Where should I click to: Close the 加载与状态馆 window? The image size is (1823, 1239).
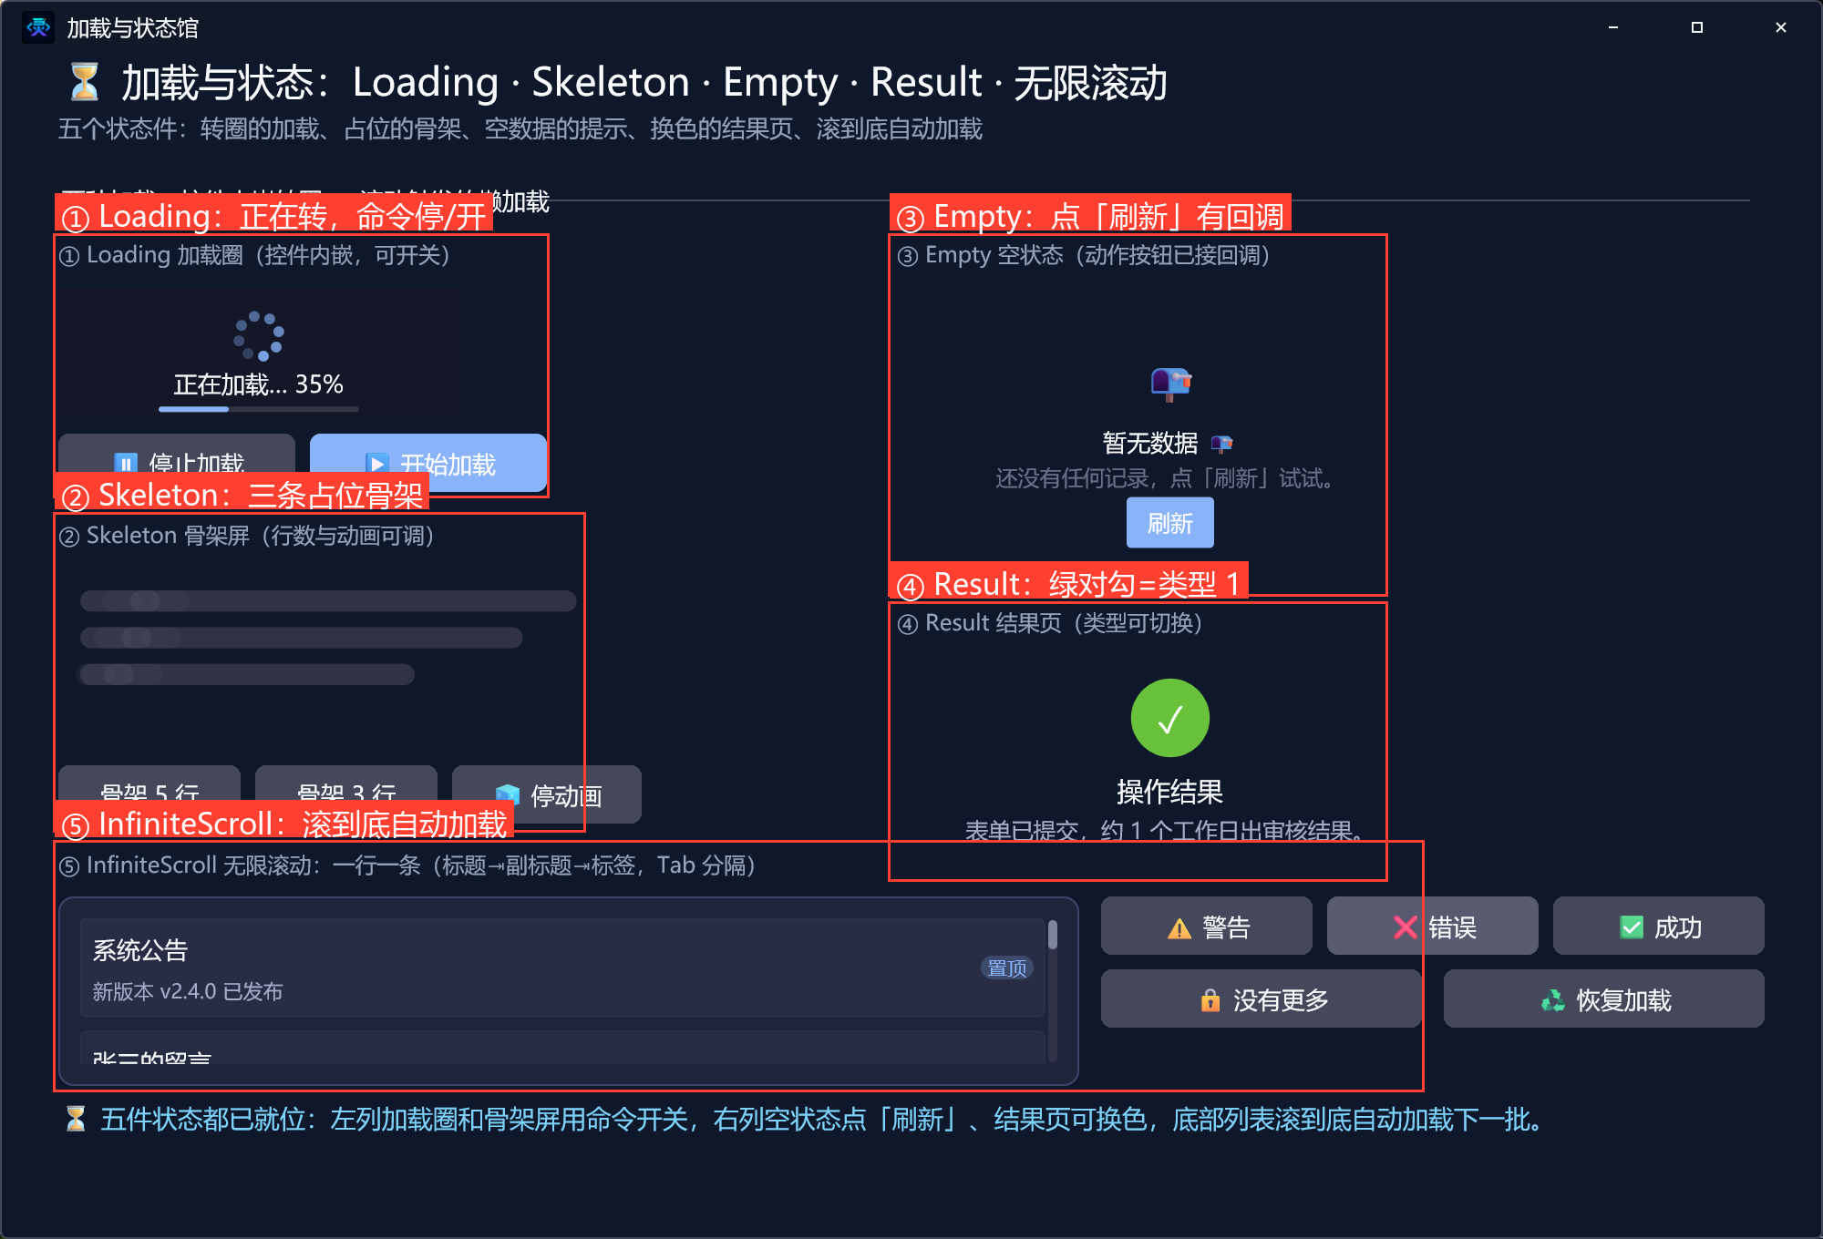(1780, 27)
